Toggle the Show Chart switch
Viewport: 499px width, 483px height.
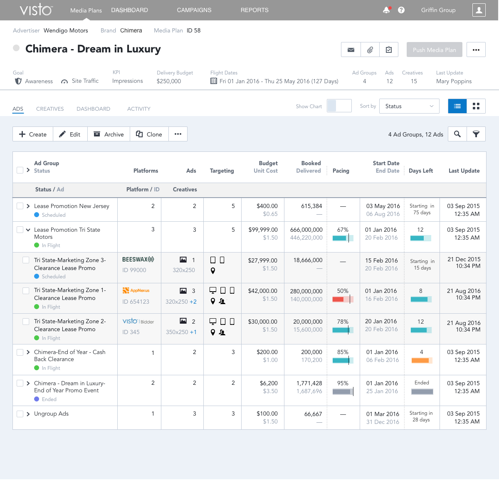[x=339, y=106]
